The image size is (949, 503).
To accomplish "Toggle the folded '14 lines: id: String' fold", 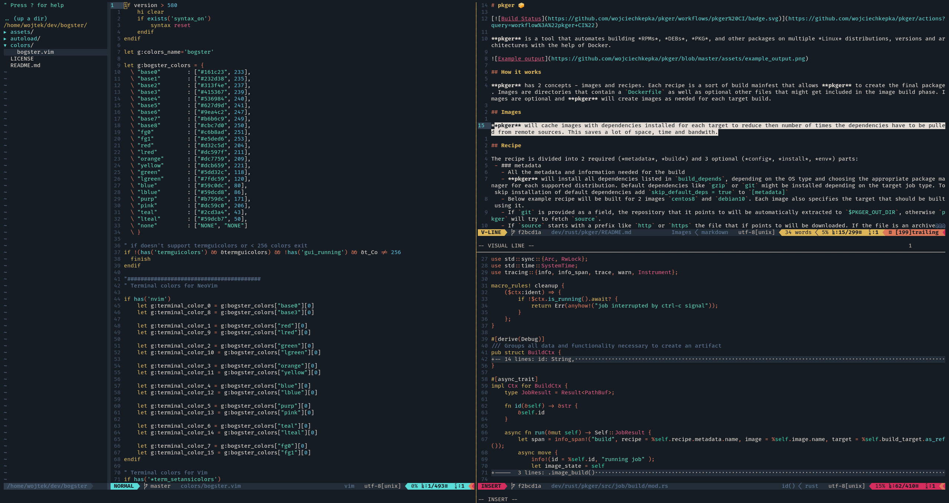I will [538, 359].
